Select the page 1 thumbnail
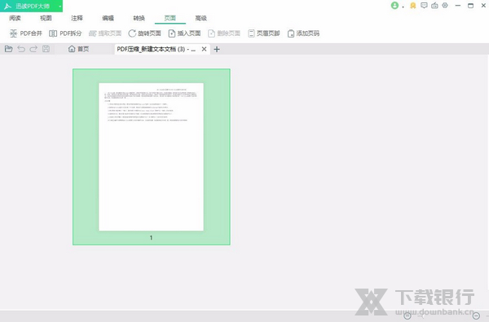Viewport: 489px width, 322px height. [152, 157]
